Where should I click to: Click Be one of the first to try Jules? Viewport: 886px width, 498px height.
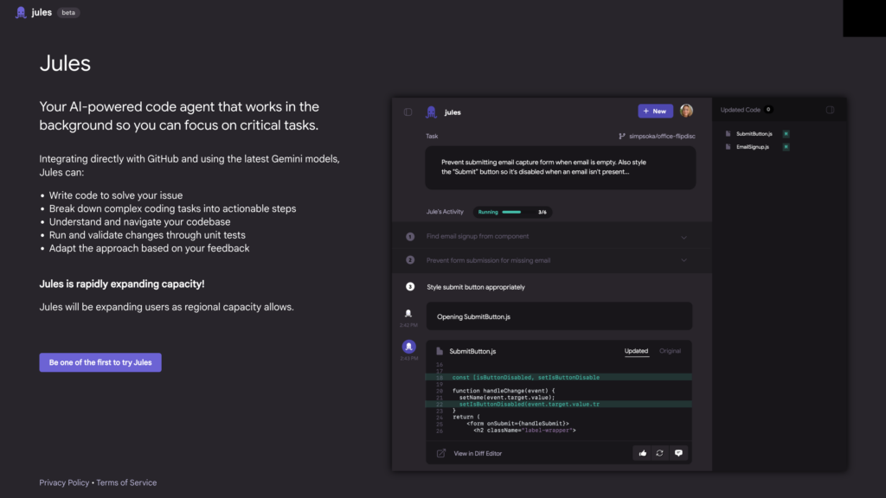(100, 362)
